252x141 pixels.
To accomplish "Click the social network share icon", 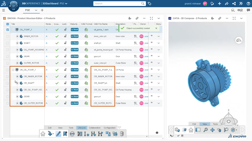I will coord(234,3).
